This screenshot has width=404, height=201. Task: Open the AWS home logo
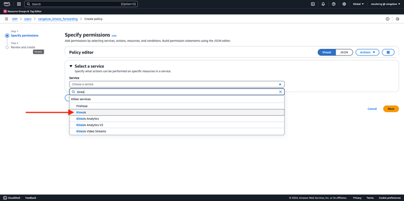(x=6, y=4)
